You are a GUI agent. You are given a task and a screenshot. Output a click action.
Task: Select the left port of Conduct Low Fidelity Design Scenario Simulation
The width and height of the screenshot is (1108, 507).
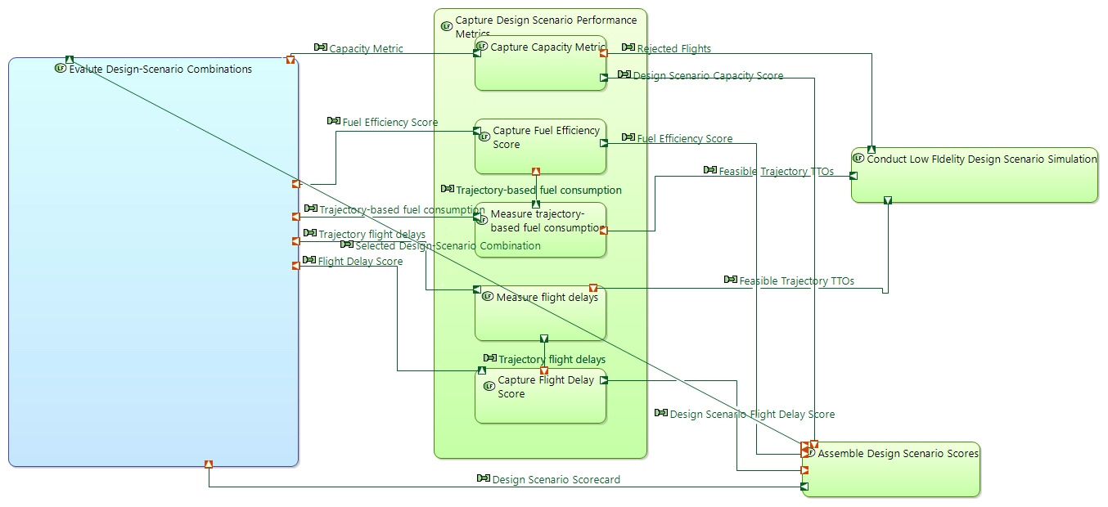tap(854, 176)
